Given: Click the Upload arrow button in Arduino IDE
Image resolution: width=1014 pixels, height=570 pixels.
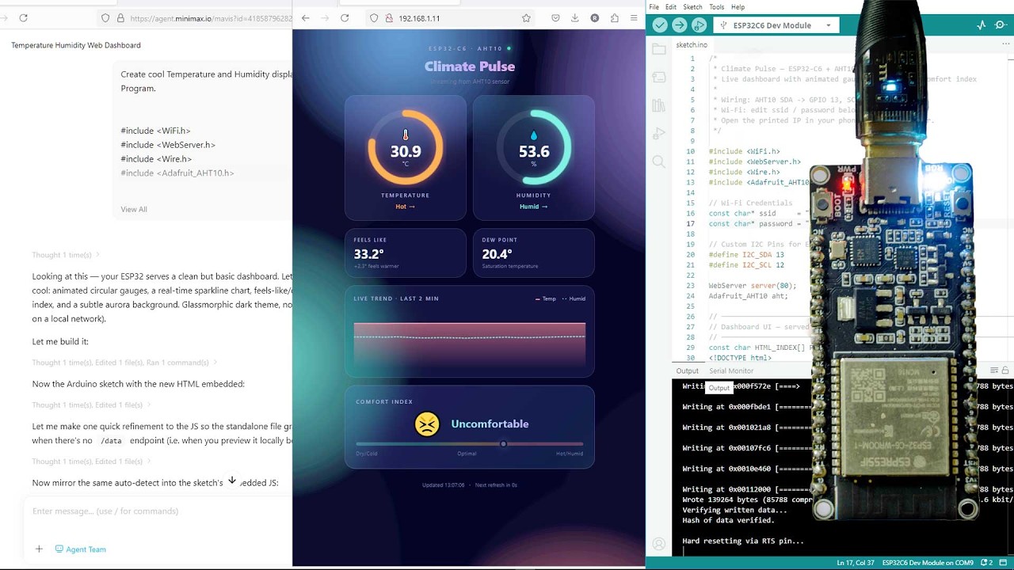Looking at the screenshot, I should (x=679, y=25).
